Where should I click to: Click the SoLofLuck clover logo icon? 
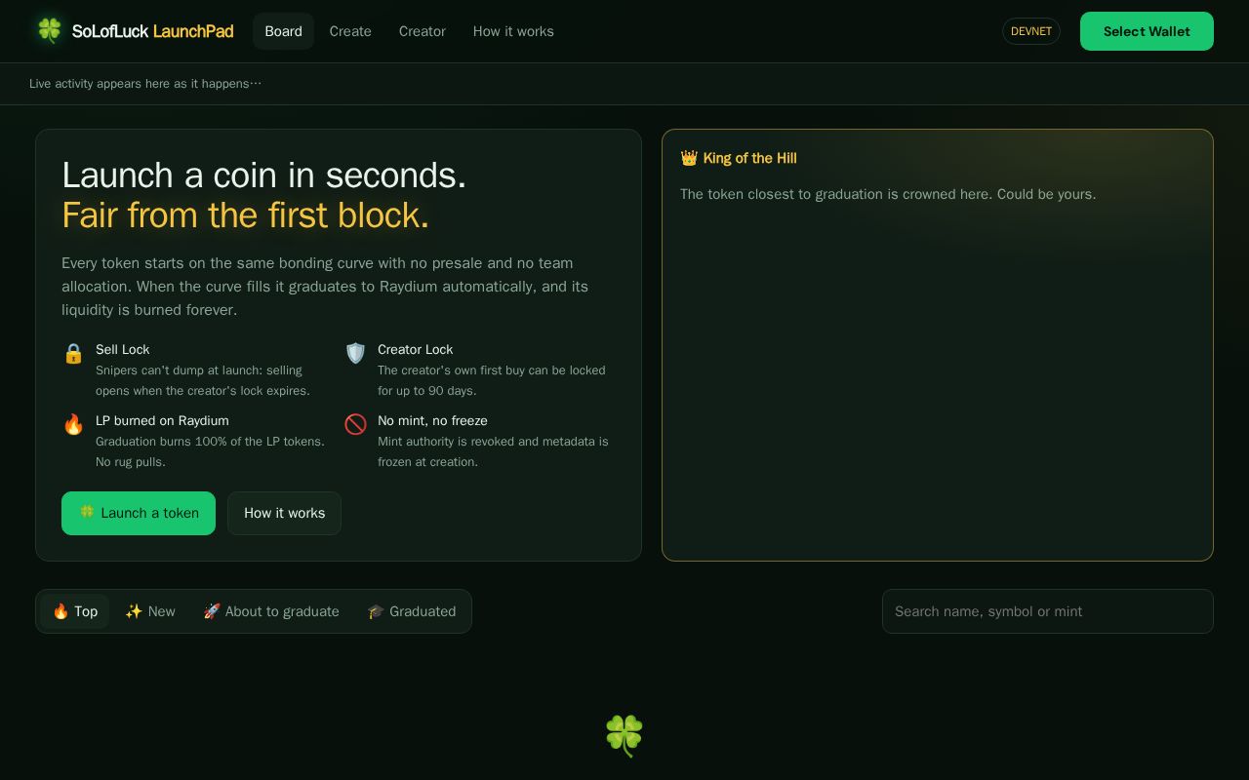pyautogui.click(x=49, y=30)
